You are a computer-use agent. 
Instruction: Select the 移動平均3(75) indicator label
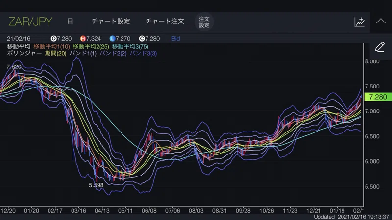click(x=130, y=46)
